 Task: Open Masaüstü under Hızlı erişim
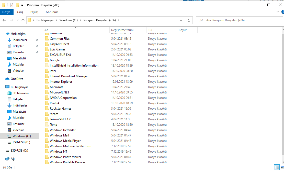(19, 58)
